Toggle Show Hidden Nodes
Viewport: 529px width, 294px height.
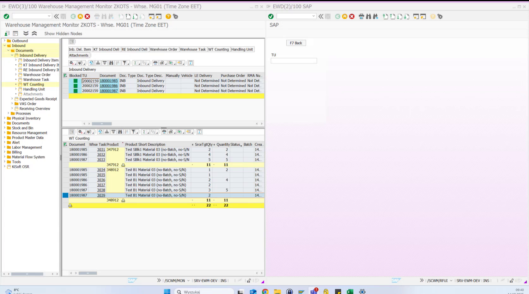click(63, 33)
